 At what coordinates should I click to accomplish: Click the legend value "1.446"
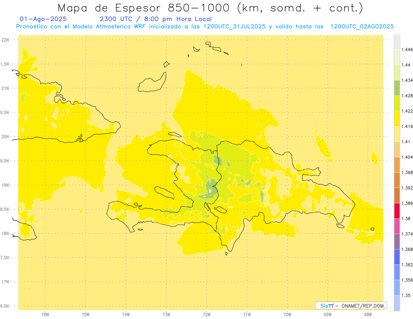407,50
